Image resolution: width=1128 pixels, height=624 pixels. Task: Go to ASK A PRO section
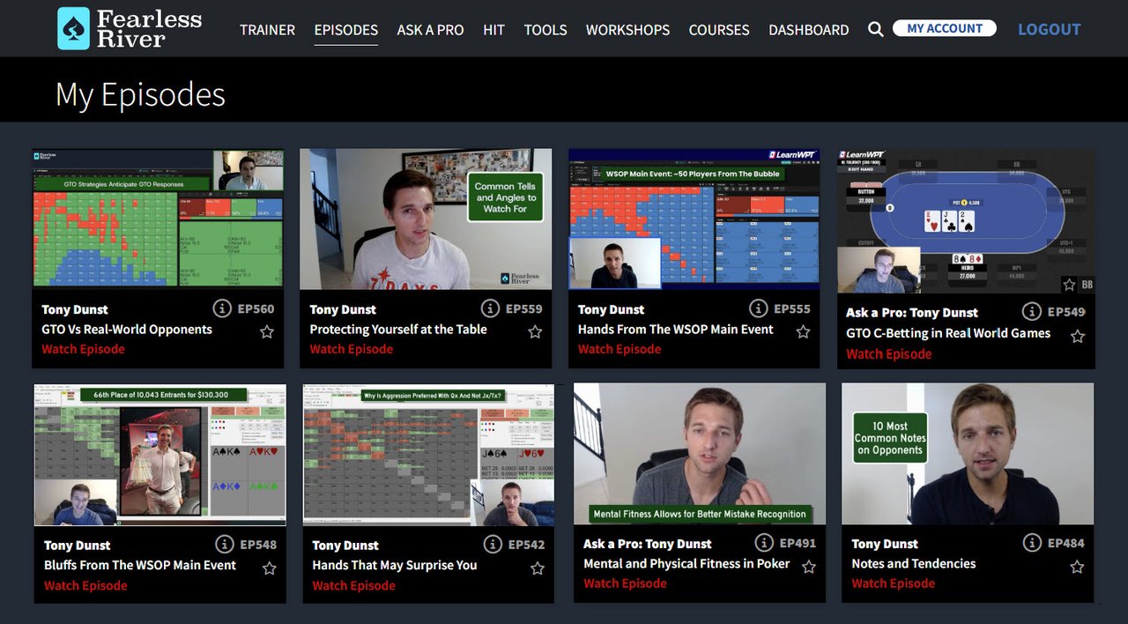tap(430, 30)
